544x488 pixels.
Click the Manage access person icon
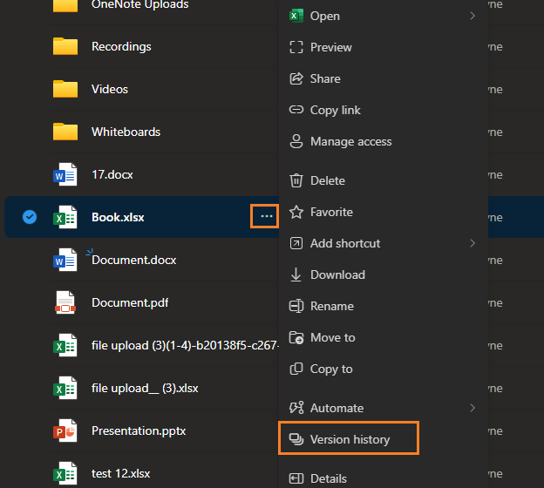pyautogui.click(x=296, y=141)
